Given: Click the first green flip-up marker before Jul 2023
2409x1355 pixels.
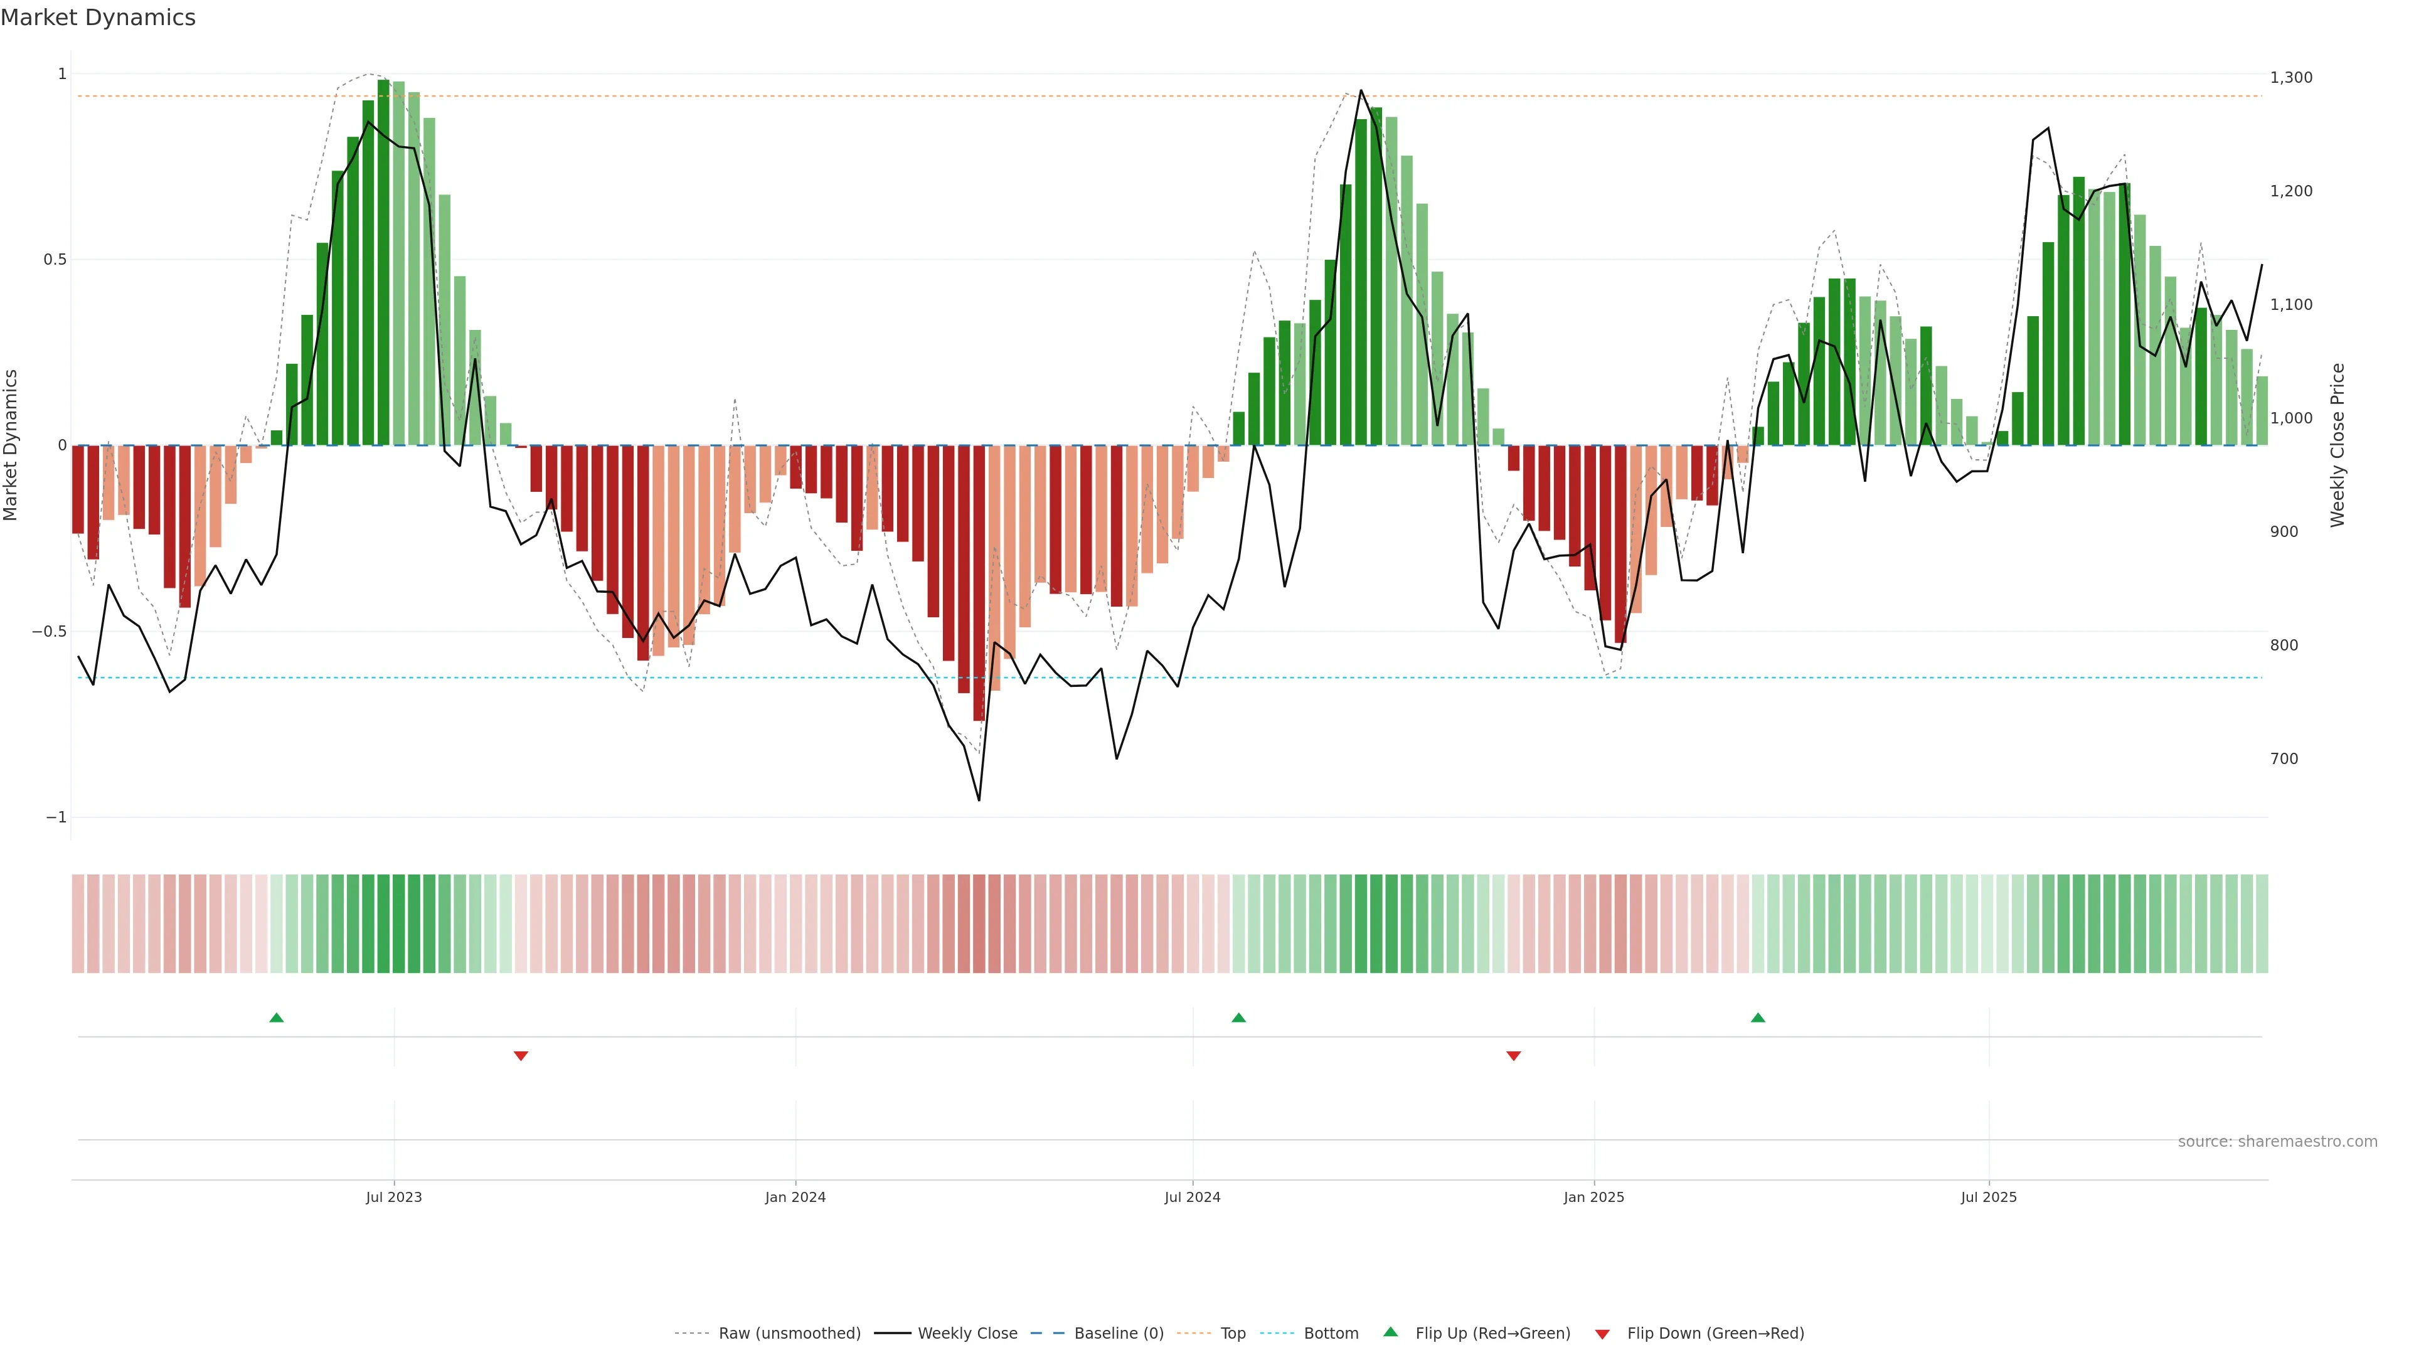Looking at the screenshot, I should (276, 1018).
